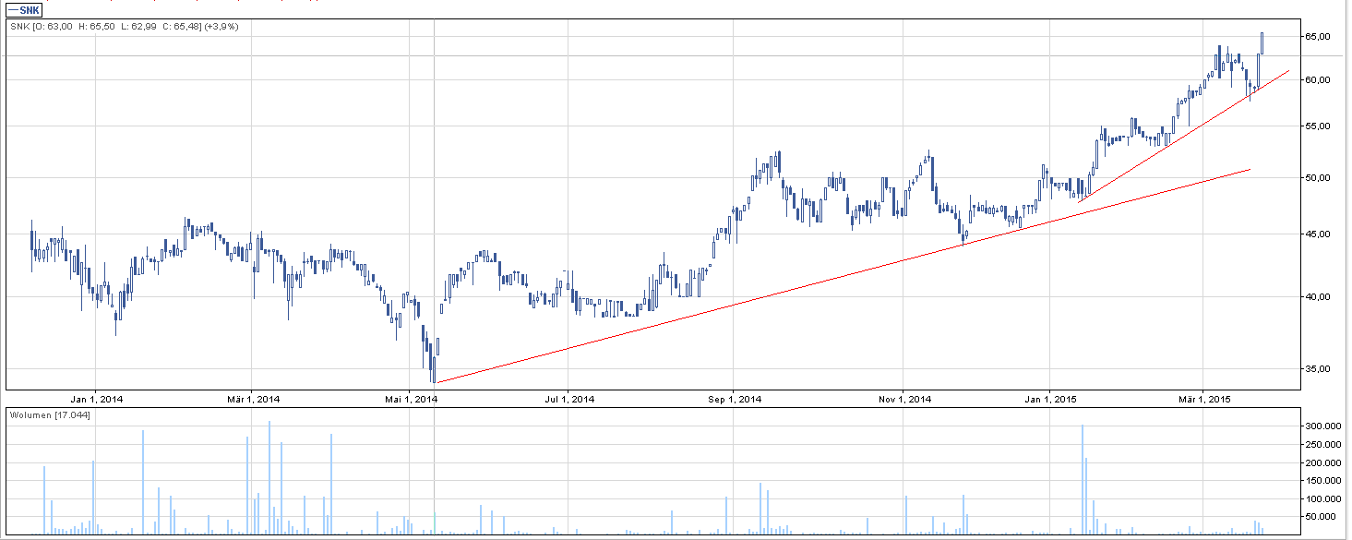The image size is (1352, 540).
Task: Click the Mär 1, 2015 date label
Action: click(x=1203, y=399)
